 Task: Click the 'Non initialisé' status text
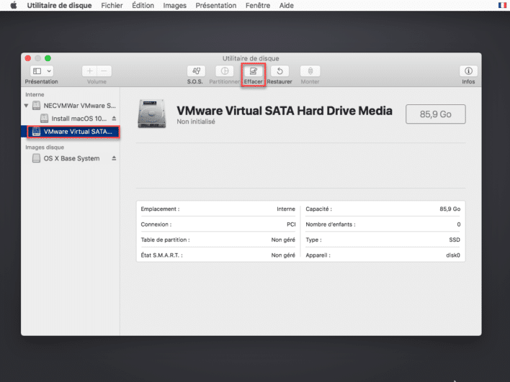click(x=196, y=122)
